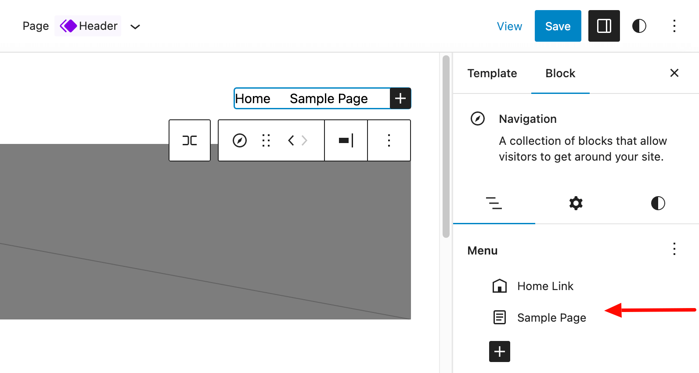Toggle the Settings sidebar panel
Image resolution: width=699 pixels, height=373 pixels.
click(604, 26)
